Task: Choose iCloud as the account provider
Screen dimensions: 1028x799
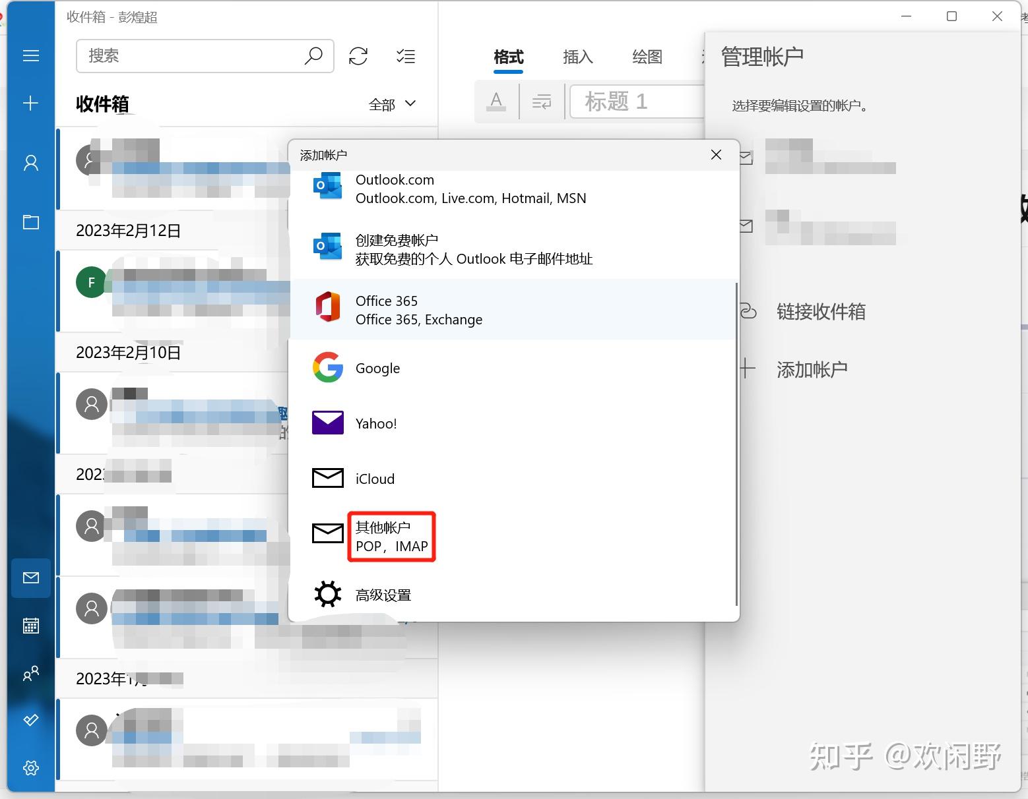Action: (x=374, y=478)
